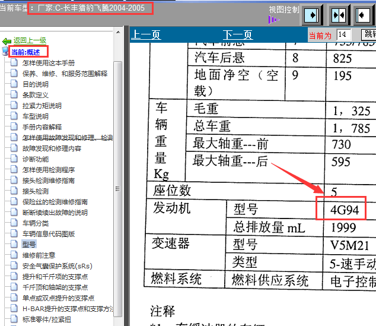Open 条款定义 entry

point(36,95)
